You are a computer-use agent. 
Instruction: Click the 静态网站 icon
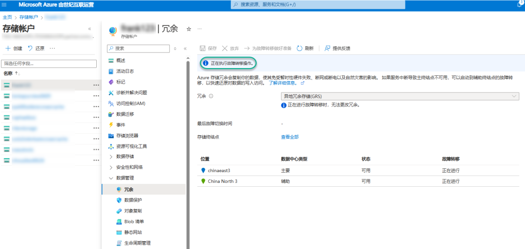point(119,232)
